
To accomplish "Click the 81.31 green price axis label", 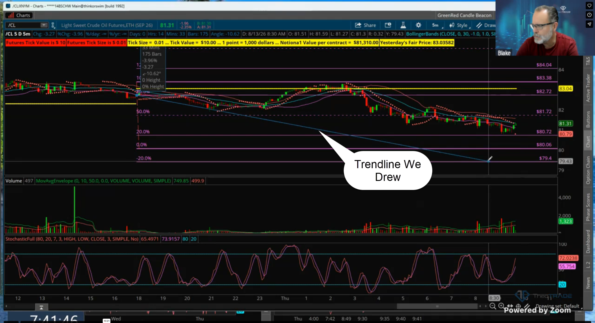I will click(x=565, y=124).
